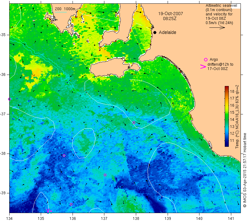
Task: Click the Argo float marker near 135.7°E 38°S
Action: [64, 156]
